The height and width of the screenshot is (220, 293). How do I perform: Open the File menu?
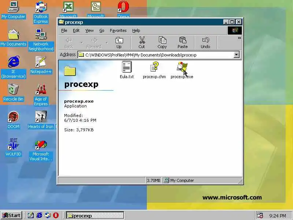coord(64,30)
